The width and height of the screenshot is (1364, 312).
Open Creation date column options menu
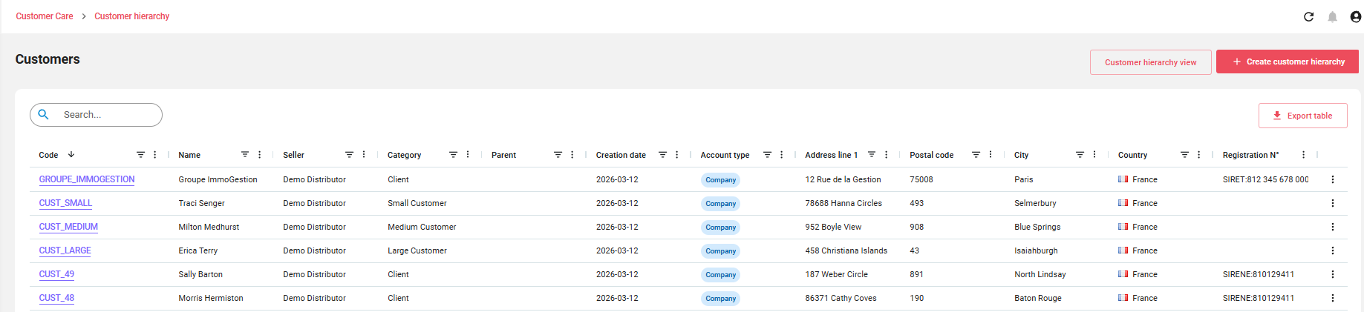coord(676,154)
